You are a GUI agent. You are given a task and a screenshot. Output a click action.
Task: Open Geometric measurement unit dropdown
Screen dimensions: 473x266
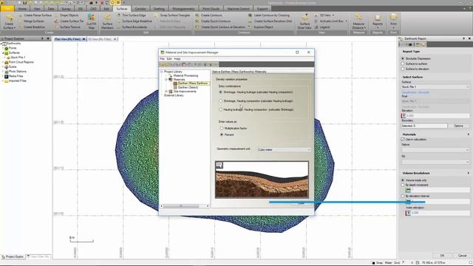(284, 149)
